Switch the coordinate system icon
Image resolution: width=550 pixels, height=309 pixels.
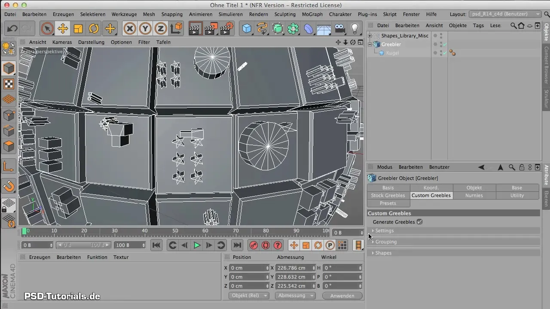click(x=176, y=29)
